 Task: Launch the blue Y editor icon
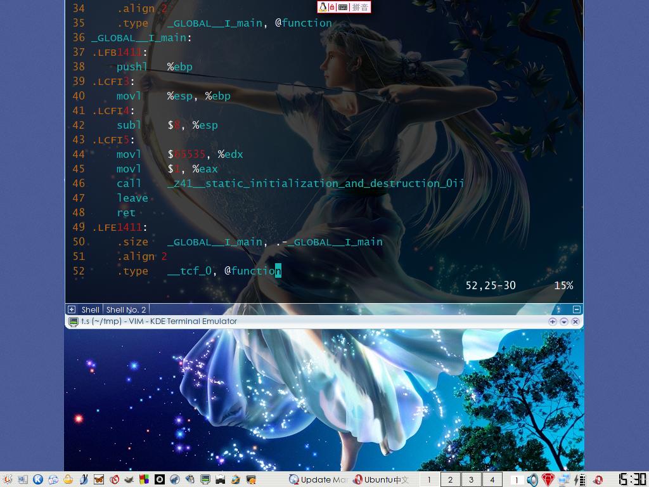click(84, 479)
